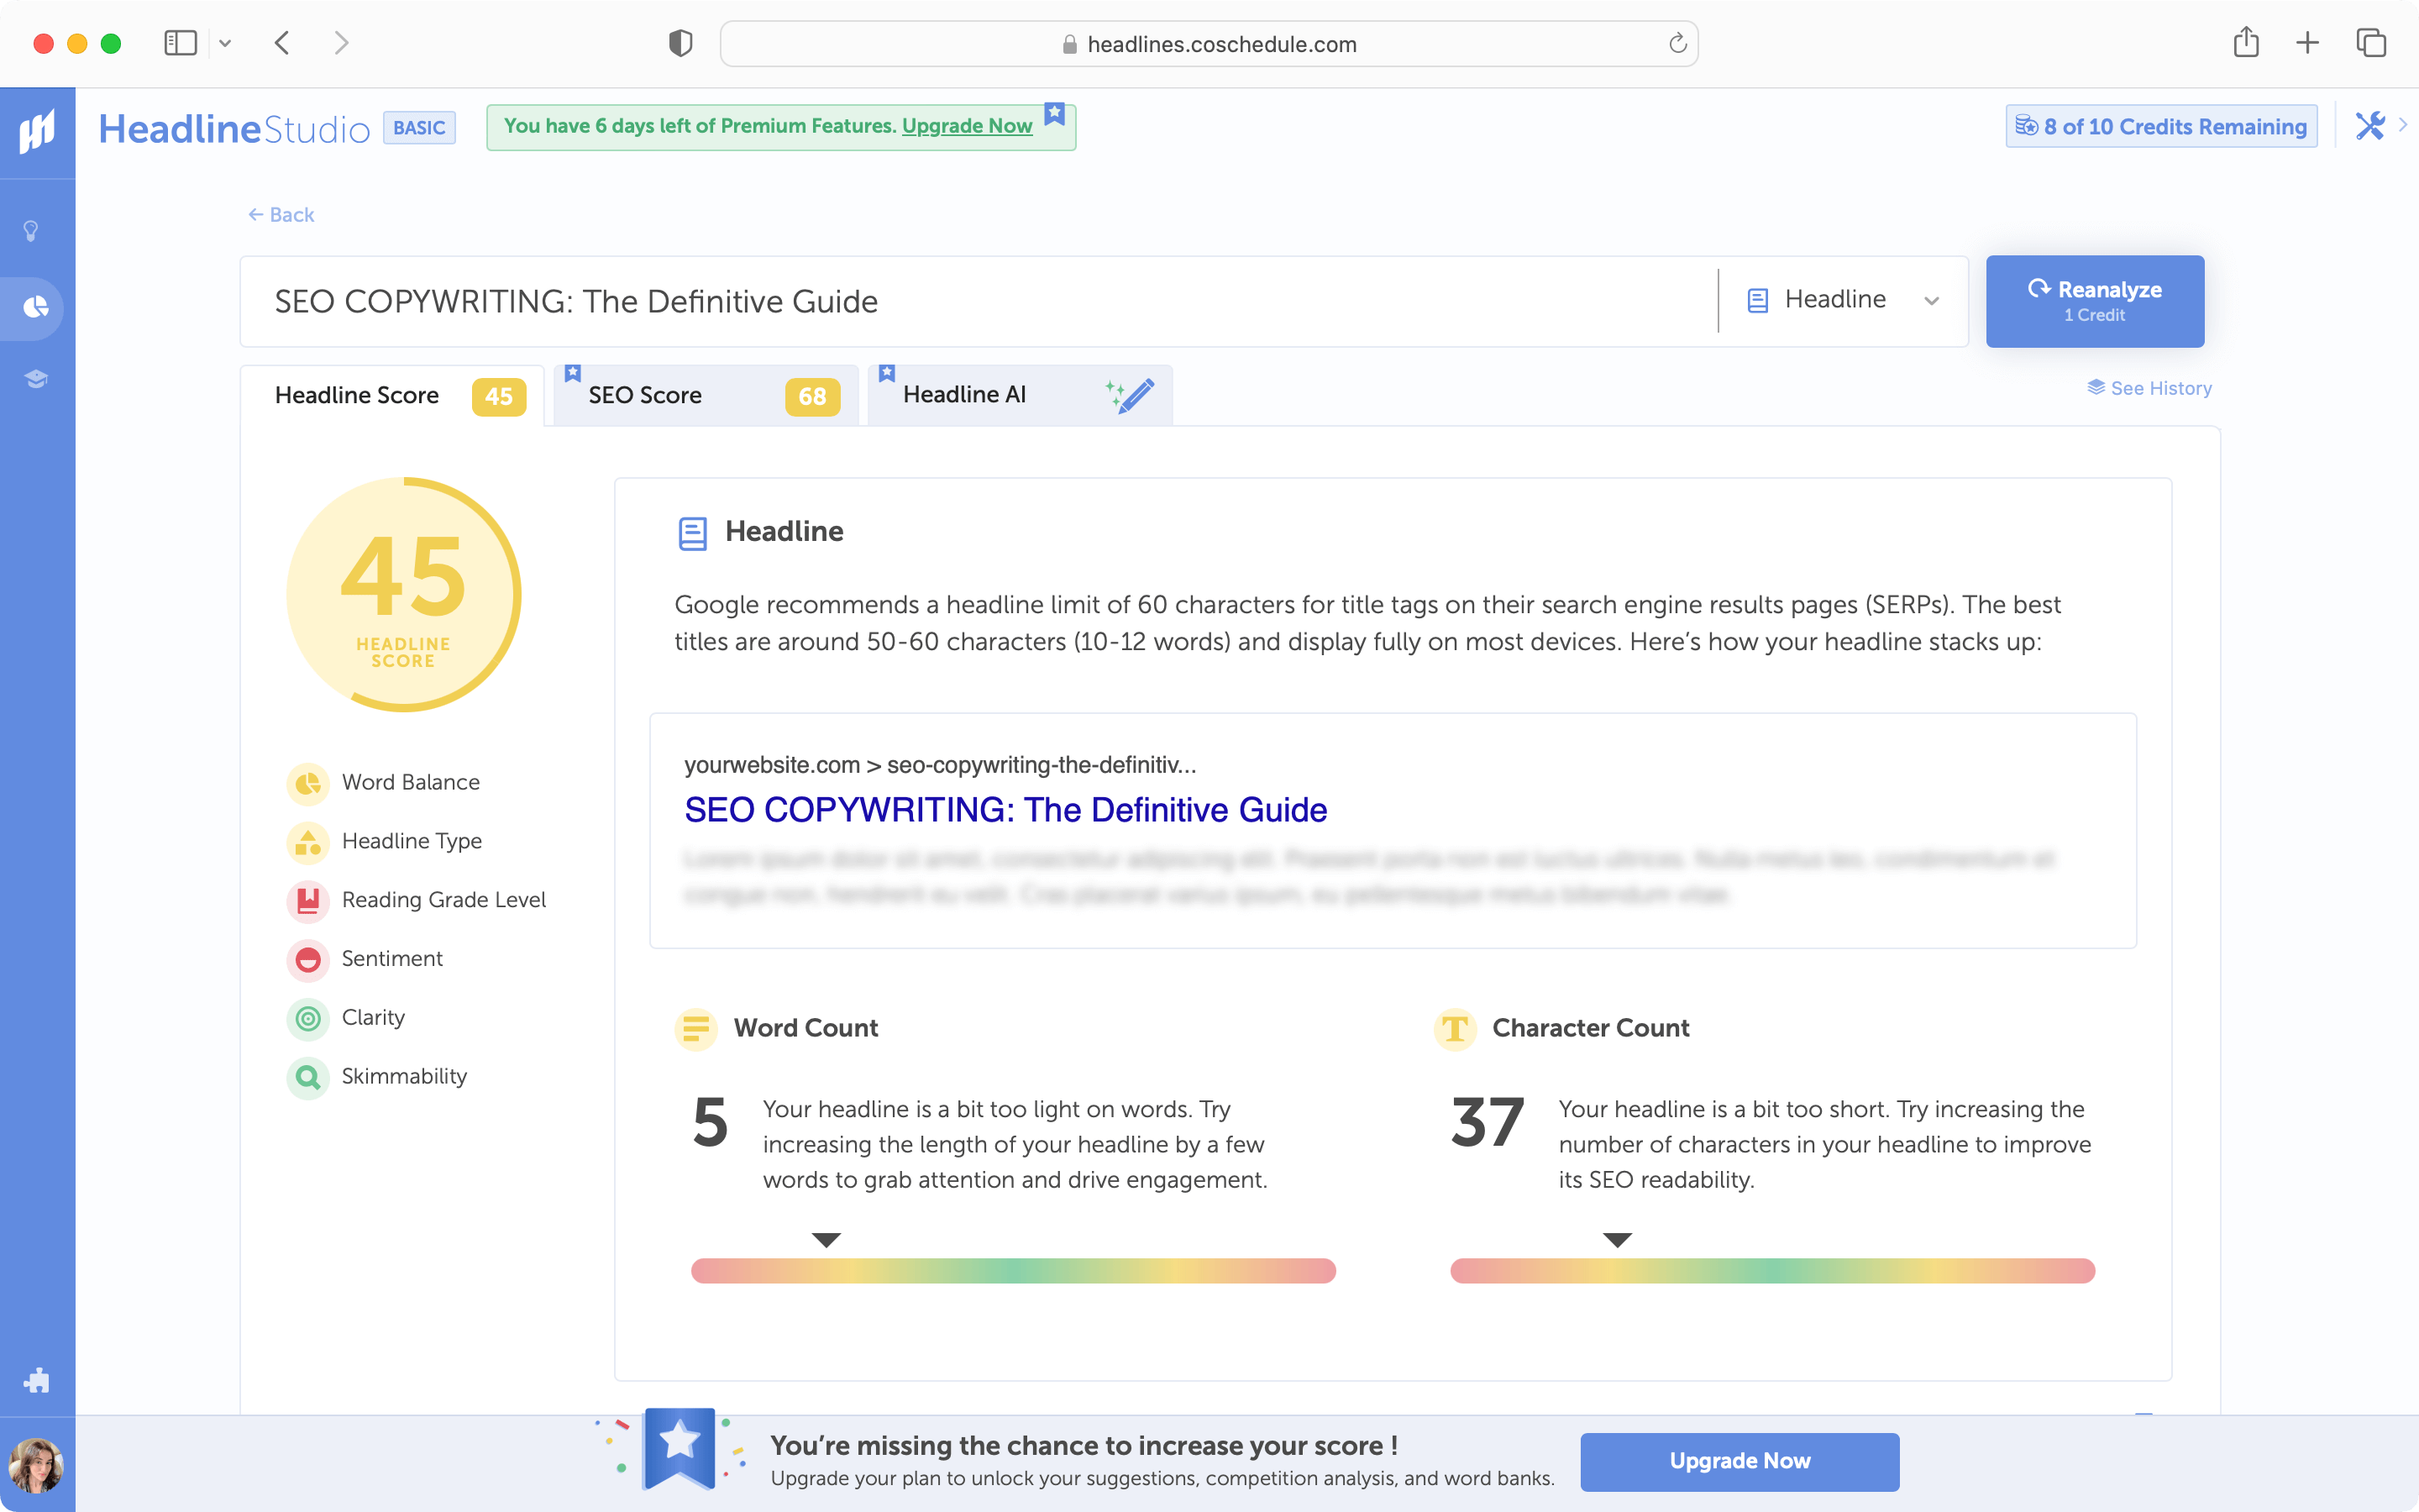Click the Character Count T icon
Image resolution: width=2419 pixels, height=1512 pixels.
pyautogui.click(x=1455, y=1028)
